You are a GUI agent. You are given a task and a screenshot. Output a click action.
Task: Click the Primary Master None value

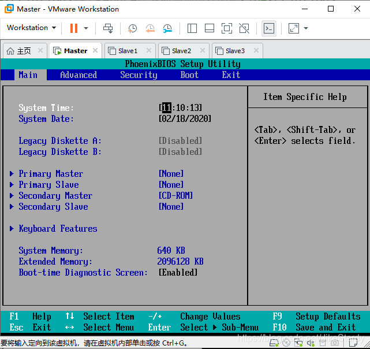click(x=171, y=174)
